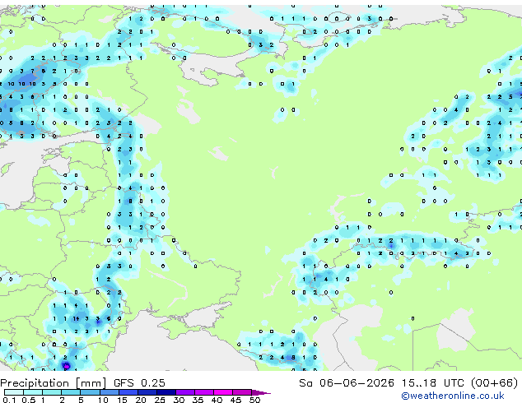The width and height of the screenshot is (522, 403).
Task: Select the legend scale label "5"
Action: tap(81, 400)
